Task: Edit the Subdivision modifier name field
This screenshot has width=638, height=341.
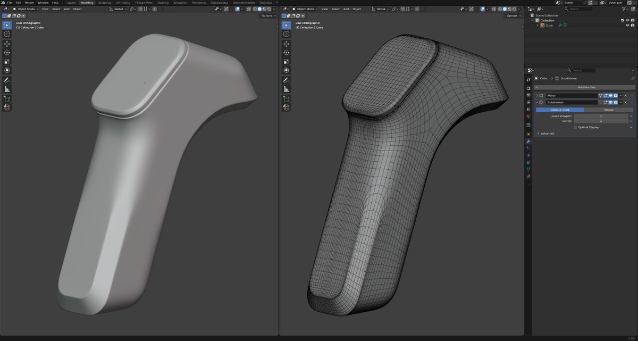Action: pos(572,102)
